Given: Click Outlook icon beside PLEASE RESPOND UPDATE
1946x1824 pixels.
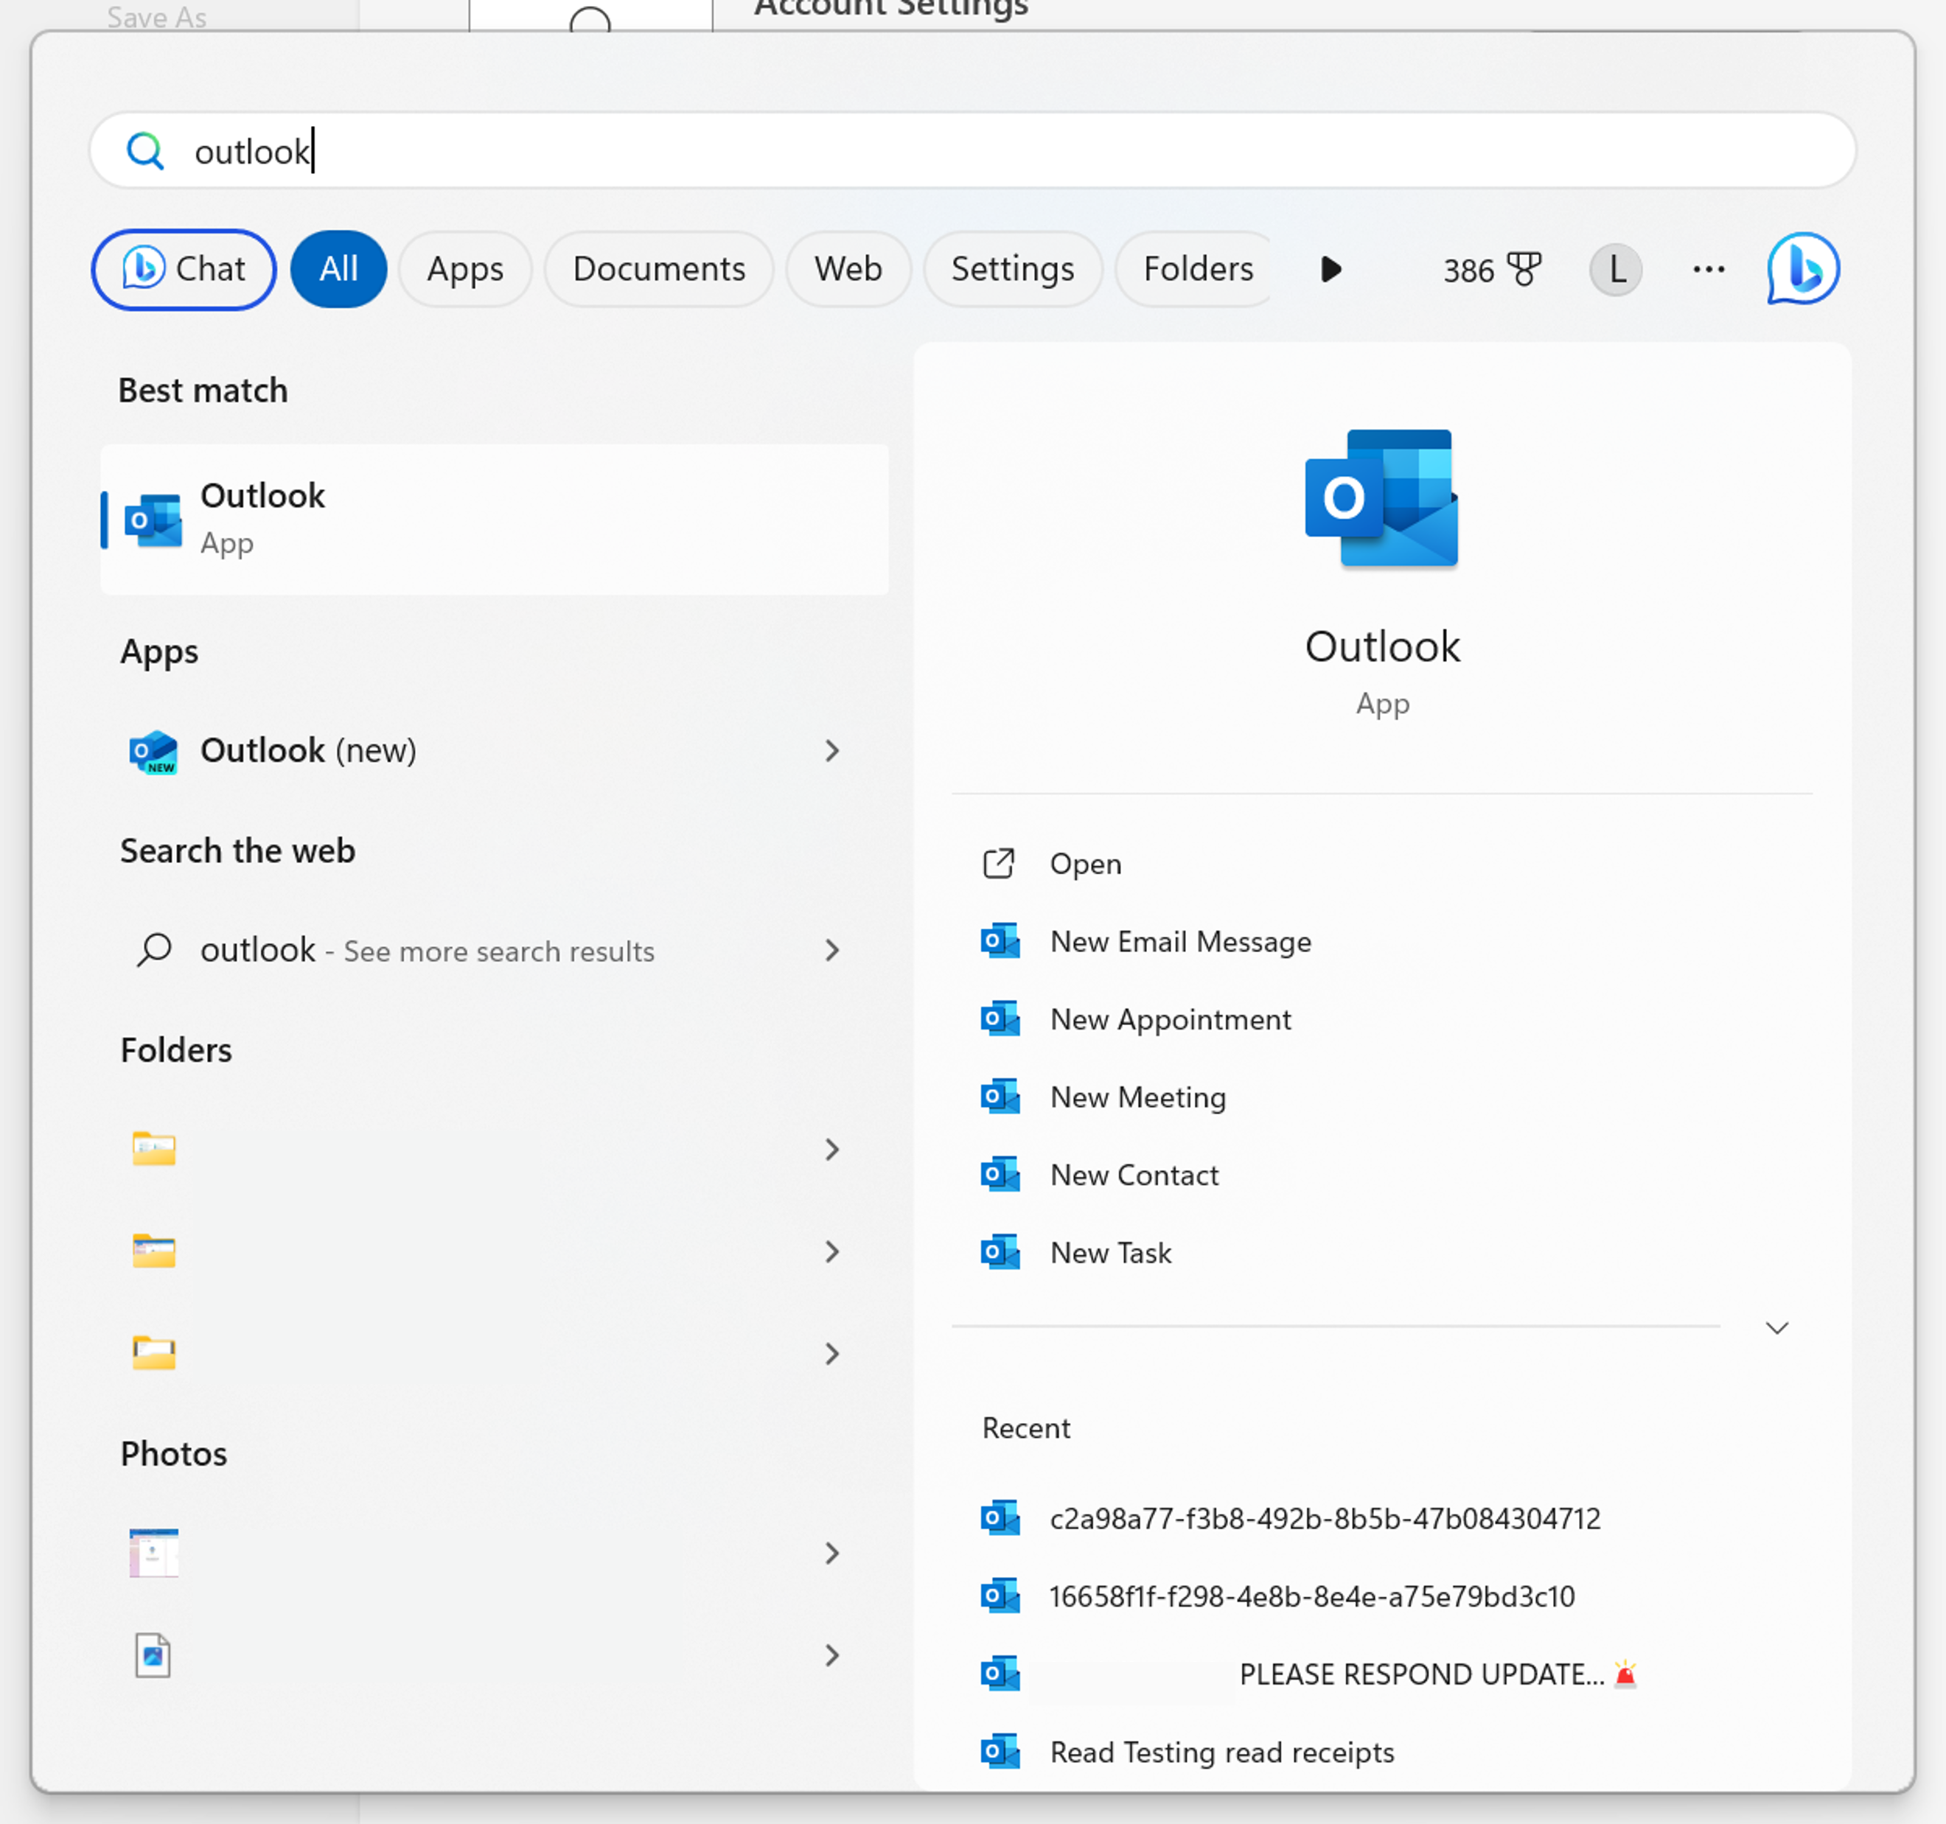Looking at the screenshot, I should 1000,1674.
